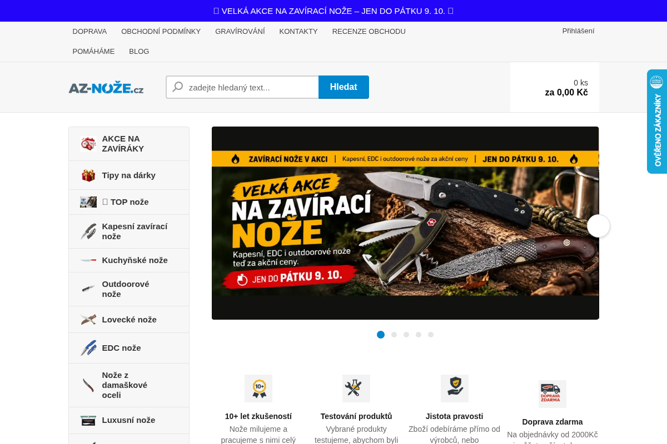Open the shopping cart showing 0 ks

click(555, 87)
